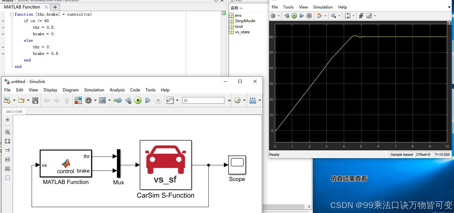454x213 pixels.
Task: Click the Forward arrow in Simulink toolbar
Action: 57,101
